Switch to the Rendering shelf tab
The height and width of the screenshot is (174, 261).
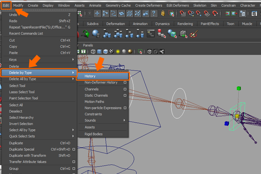tap(185, 24)
